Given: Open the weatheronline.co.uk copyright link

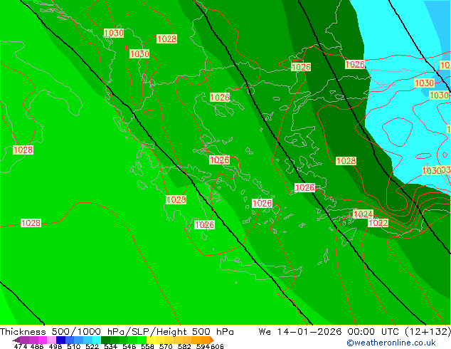Looking at the screenshot, I should click(391, 343).
